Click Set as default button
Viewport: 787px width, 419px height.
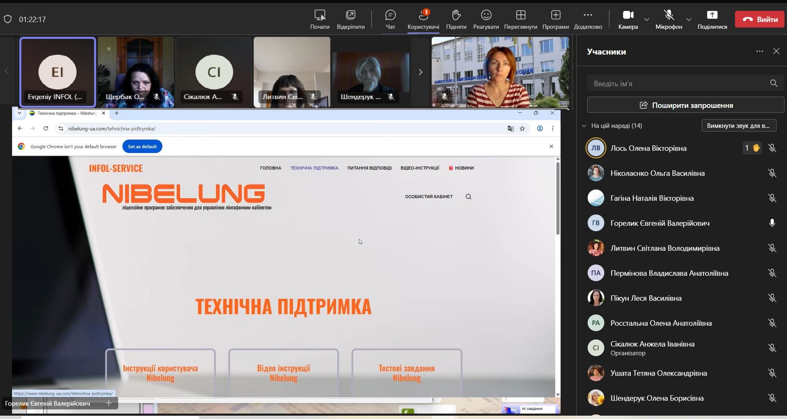[x=142, y=146]
